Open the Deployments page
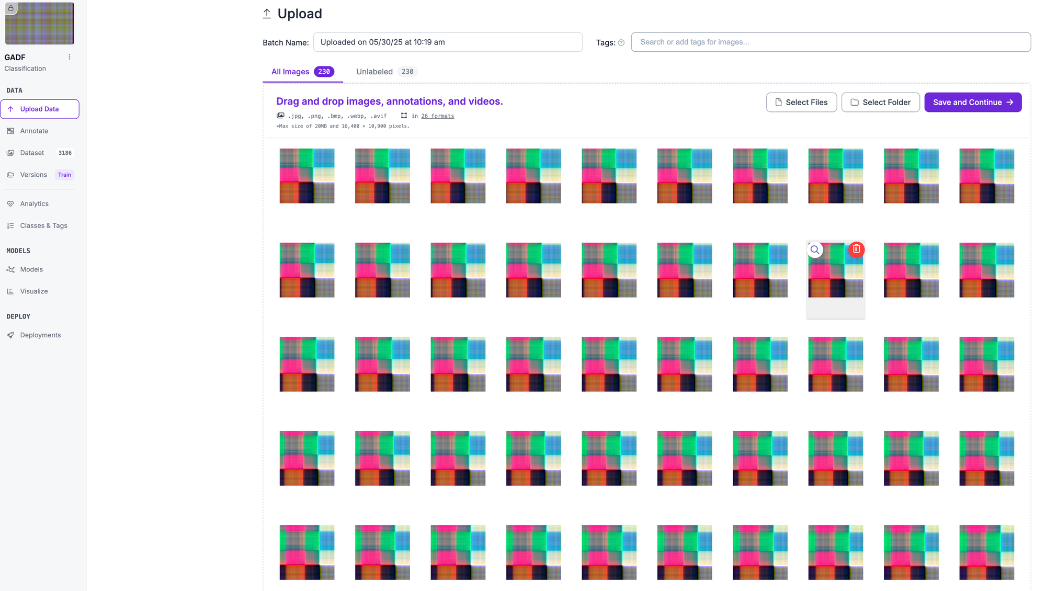This screenshot has width=1046, height=591. click(x=40, y=335)
